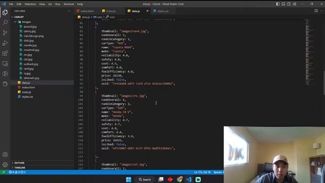
Task: Toggle secondary side bar layout icon
Action: [x=289, y=4]
